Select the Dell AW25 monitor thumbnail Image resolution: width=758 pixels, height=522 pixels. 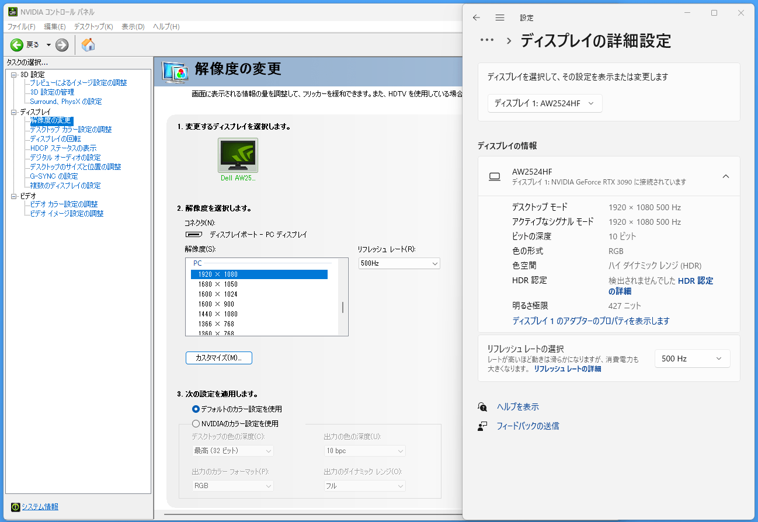pos(238,155)
